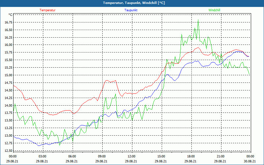This screenshot has height=165, width=264.
Task: Select the blue 'Taupunkt' legend label
Action: 131,10
